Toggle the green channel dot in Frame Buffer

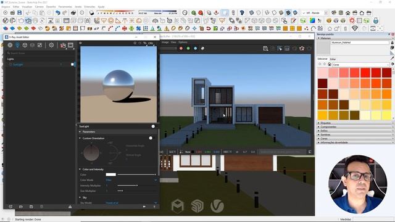pyautogui.click(x=188, y=48)
